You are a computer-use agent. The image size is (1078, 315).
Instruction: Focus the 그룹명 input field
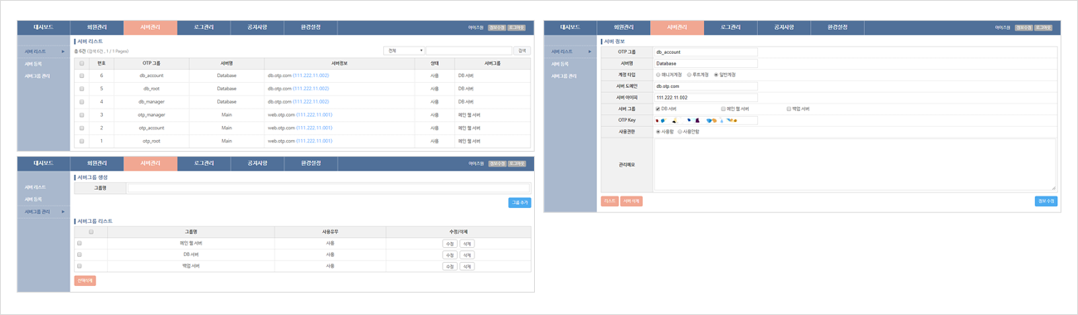pyautogui.click(x=328, y=188)
